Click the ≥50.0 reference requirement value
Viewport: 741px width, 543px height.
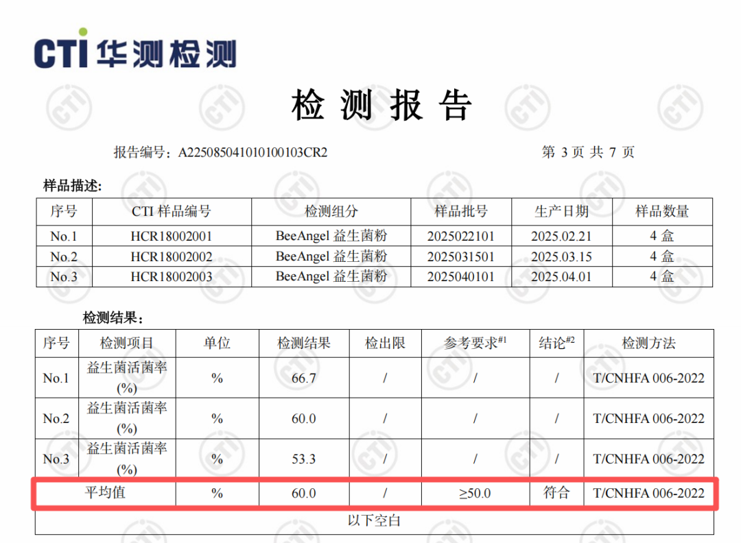475,493
